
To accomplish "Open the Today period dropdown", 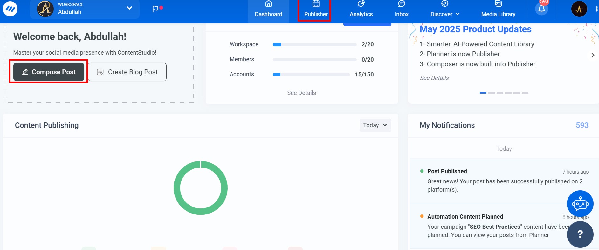I will [375, 125].
